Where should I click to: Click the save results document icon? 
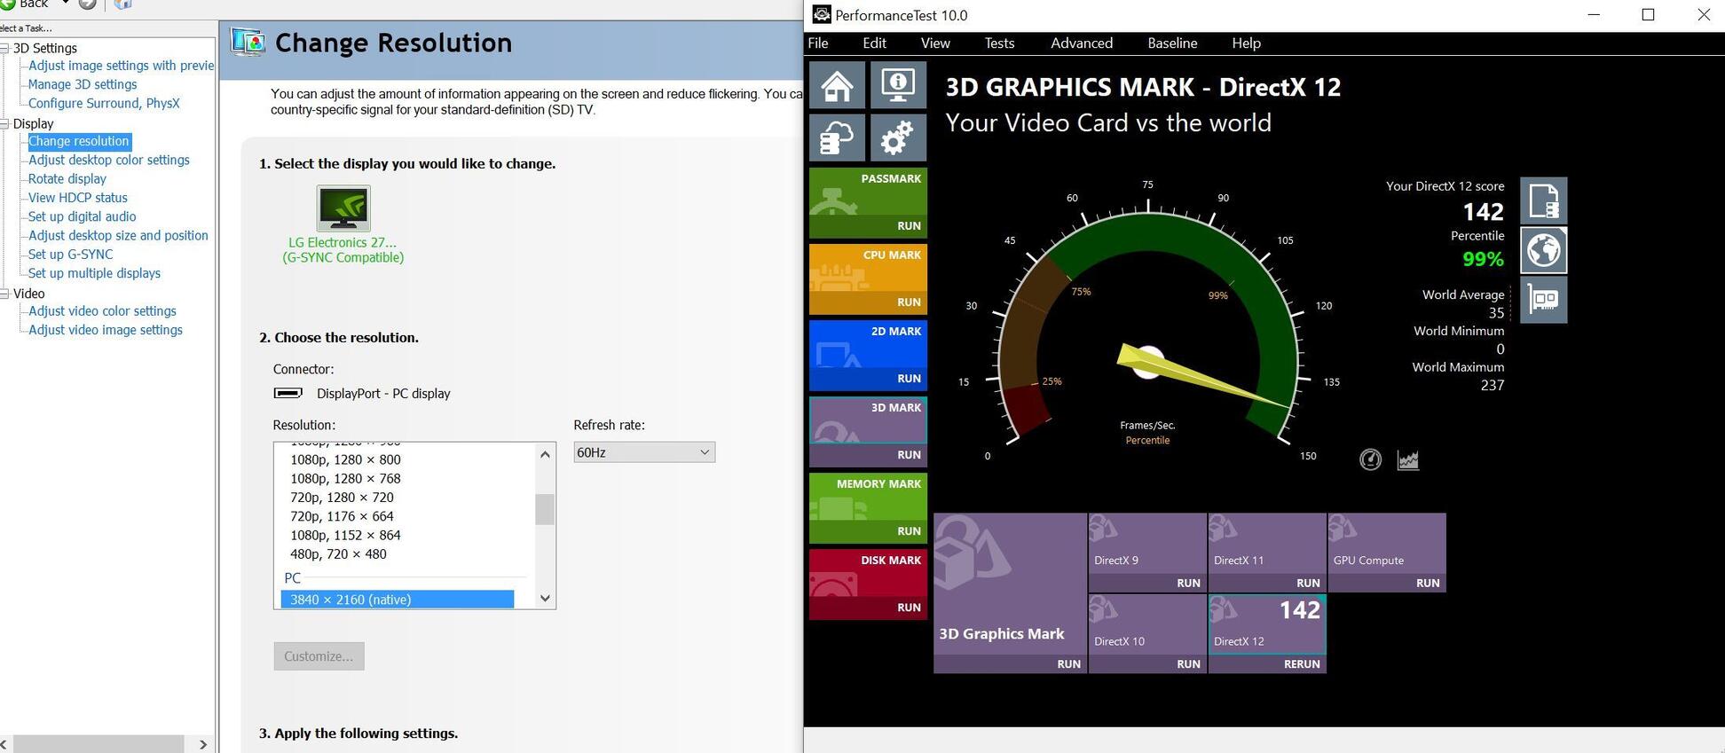[1543, 200]
